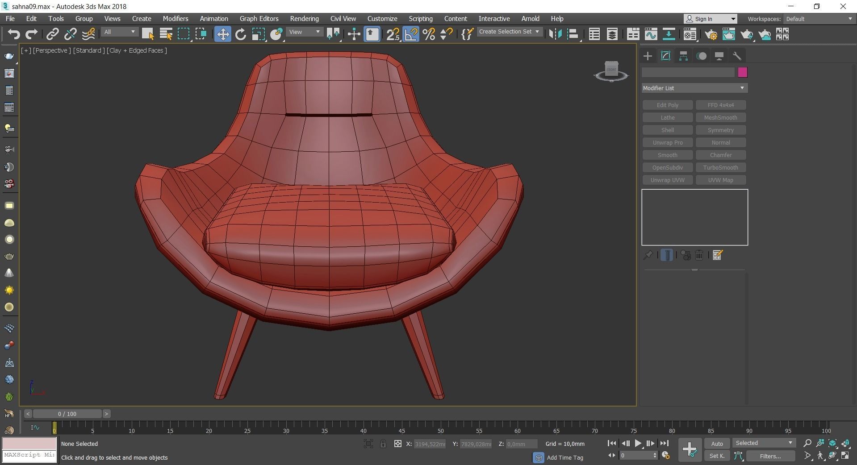
Task: Open the Scripting menu
Action: click(x=421, y=19)
